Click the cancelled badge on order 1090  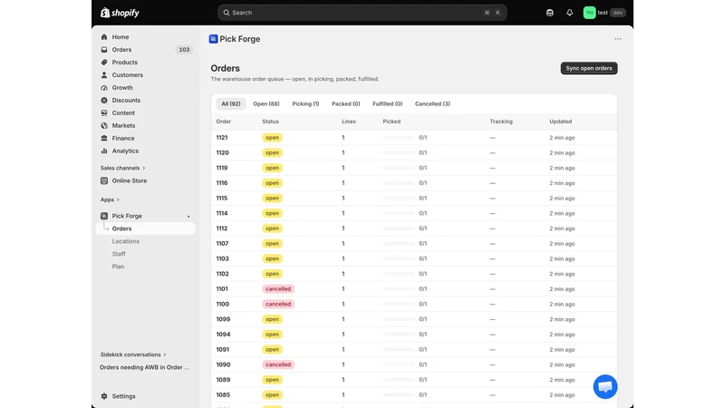278,364
